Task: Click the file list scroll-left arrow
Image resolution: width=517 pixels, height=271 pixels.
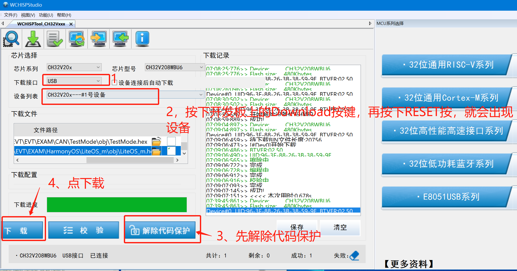Action: click(18, 160)
